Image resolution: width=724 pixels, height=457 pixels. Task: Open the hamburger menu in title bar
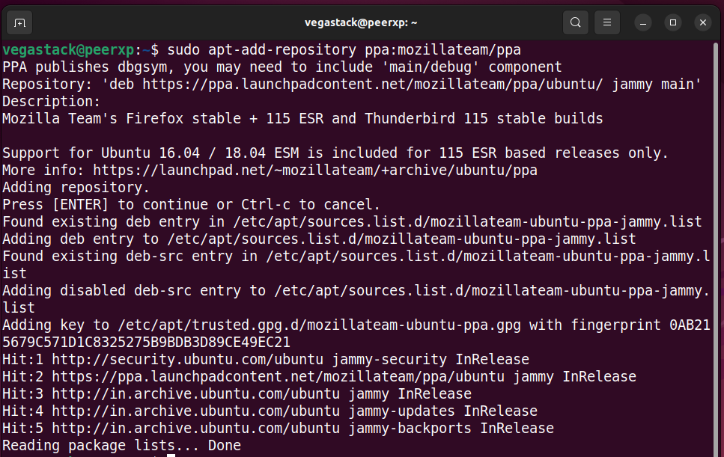pyautogui.click(x=609, y=22)
